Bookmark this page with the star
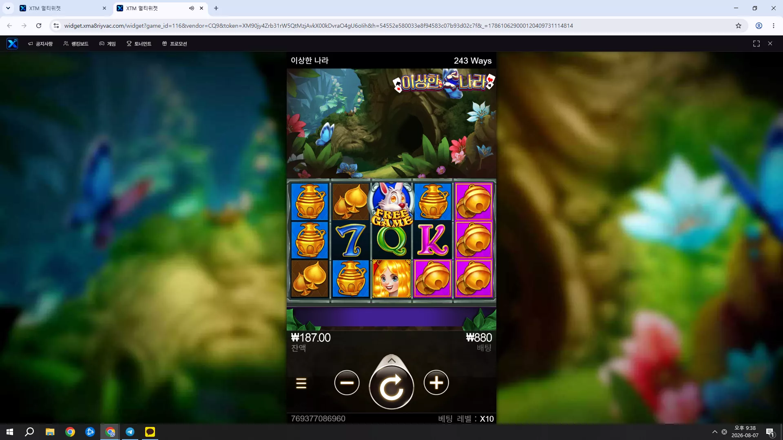 pos(739,26)
